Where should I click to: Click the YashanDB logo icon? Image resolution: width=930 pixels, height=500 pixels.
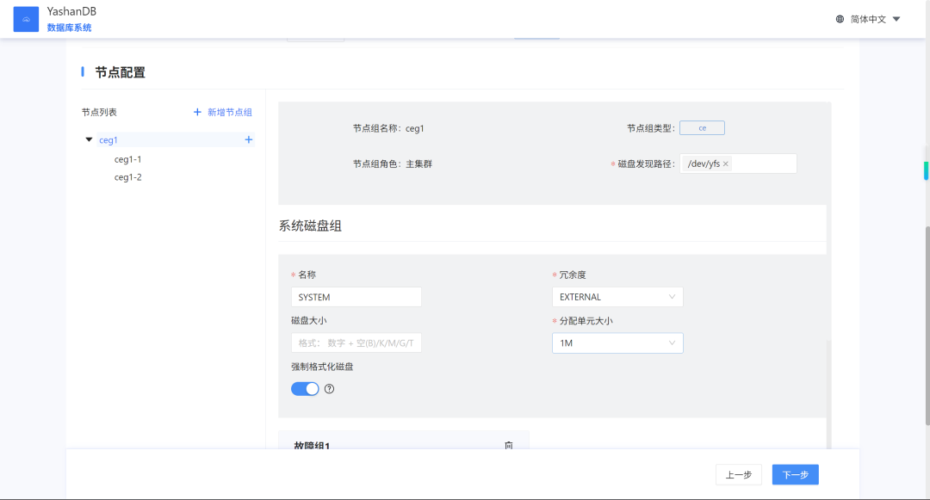(26, 19)
